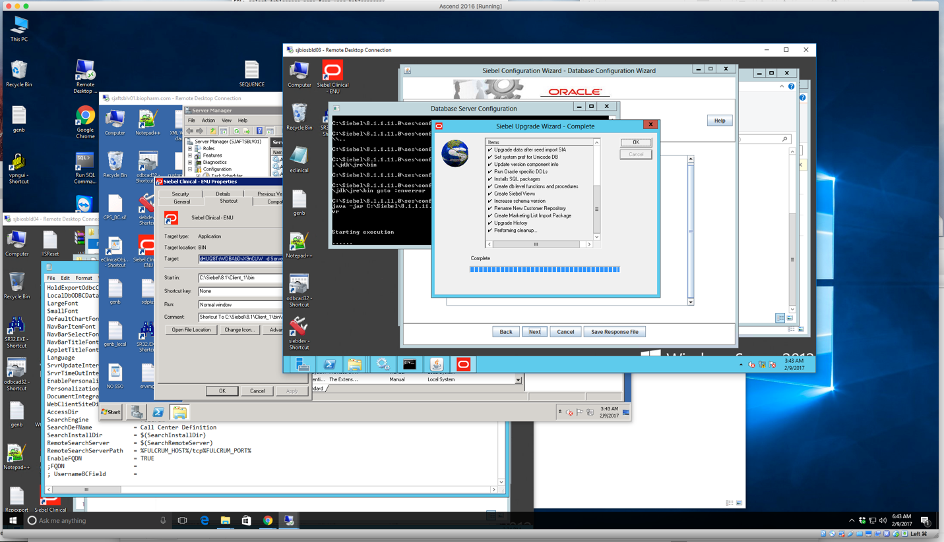
Task: Click Help in the Database Configuration Wizard
Action: coord(720,121)
